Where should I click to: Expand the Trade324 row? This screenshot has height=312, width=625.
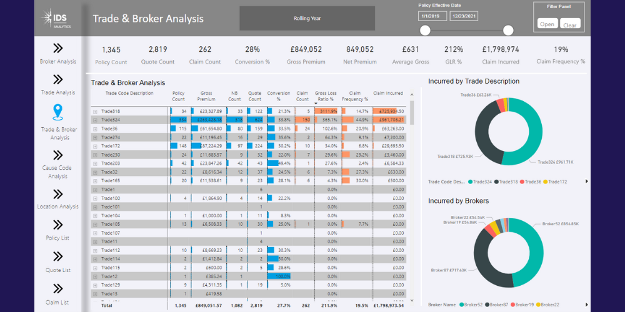pyautogui.click(x=96, y=120)
